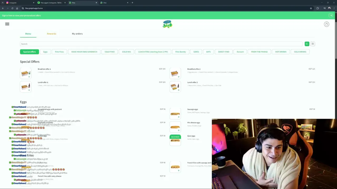
Task: View site information icon in address bar
Action: click(x=23, y=8)
